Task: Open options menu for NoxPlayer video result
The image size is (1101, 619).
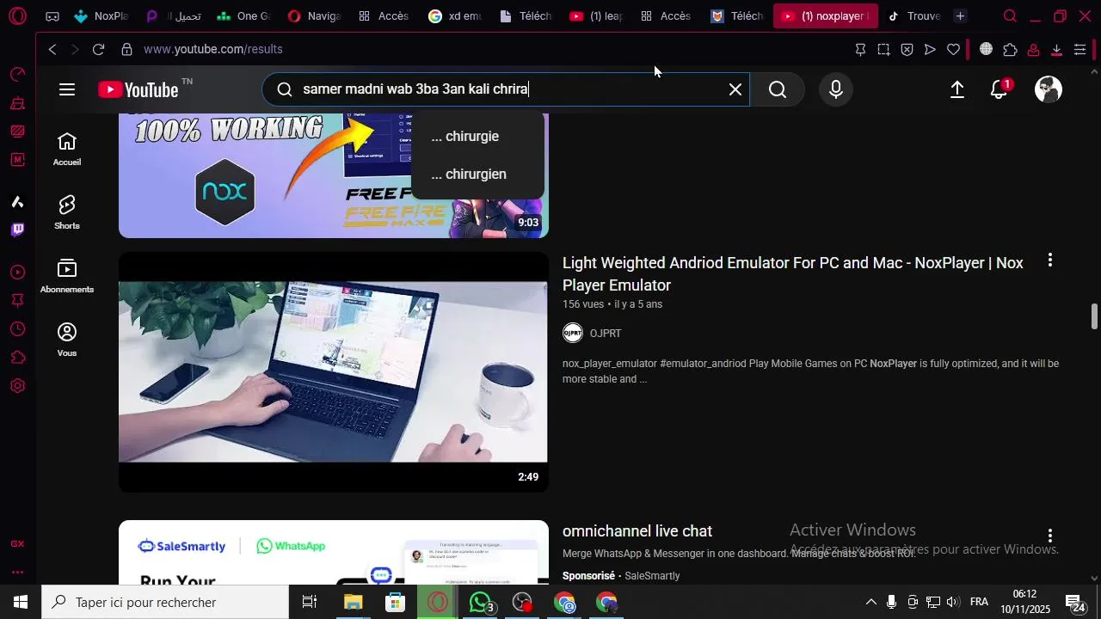Action: click(x=1049, y=260)
